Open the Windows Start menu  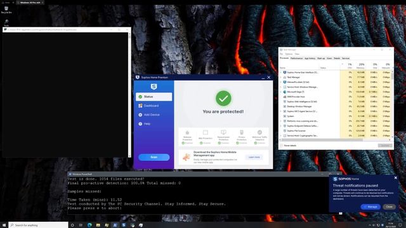pyautogui.click(x=4, y=225)
